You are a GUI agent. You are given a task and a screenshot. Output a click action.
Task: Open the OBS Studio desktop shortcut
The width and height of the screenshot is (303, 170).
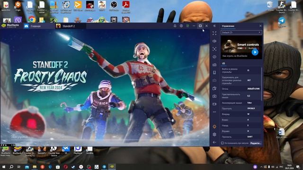[x=114, y=6]
